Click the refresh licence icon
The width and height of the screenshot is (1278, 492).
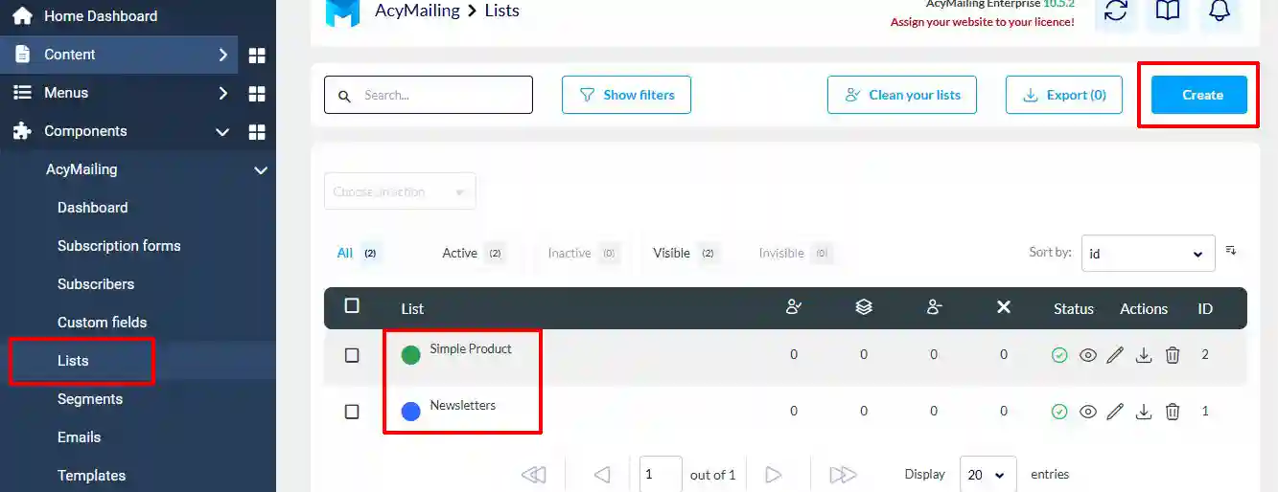click(1116, 11)
